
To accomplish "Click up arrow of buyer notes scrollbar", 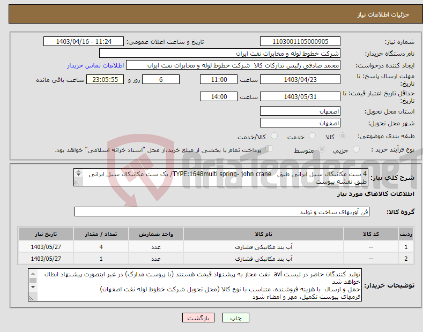I will [33, 274].
